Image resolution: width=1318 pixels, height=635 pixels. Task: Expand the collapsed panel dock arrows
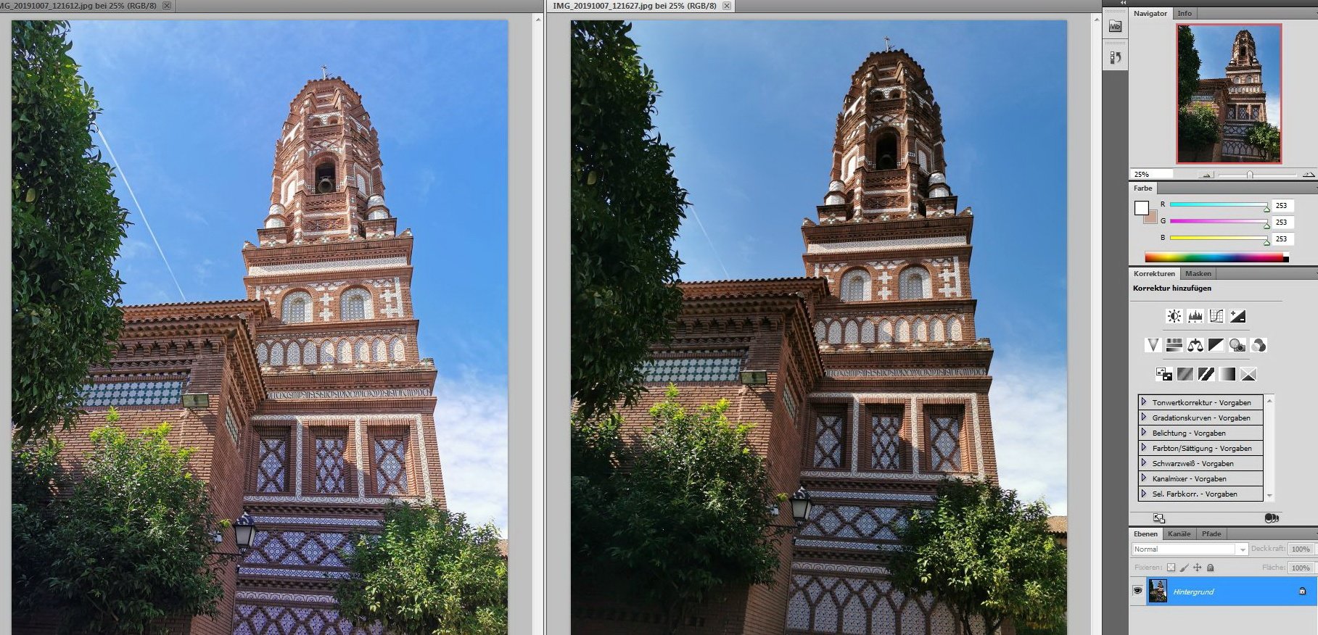pyautogui.click(x=1124, y=3)
